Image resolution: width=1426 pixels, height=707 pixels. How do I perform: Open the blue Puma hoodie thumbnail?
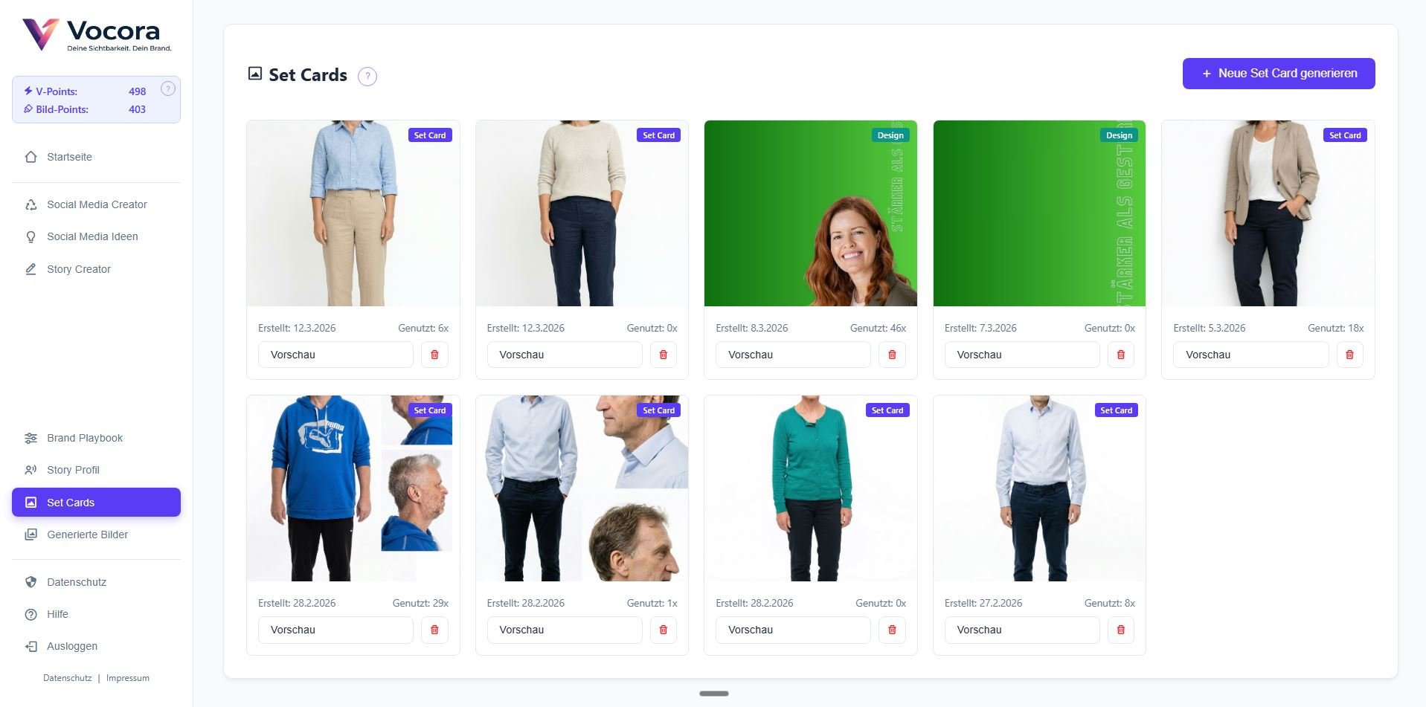(353, 488)
